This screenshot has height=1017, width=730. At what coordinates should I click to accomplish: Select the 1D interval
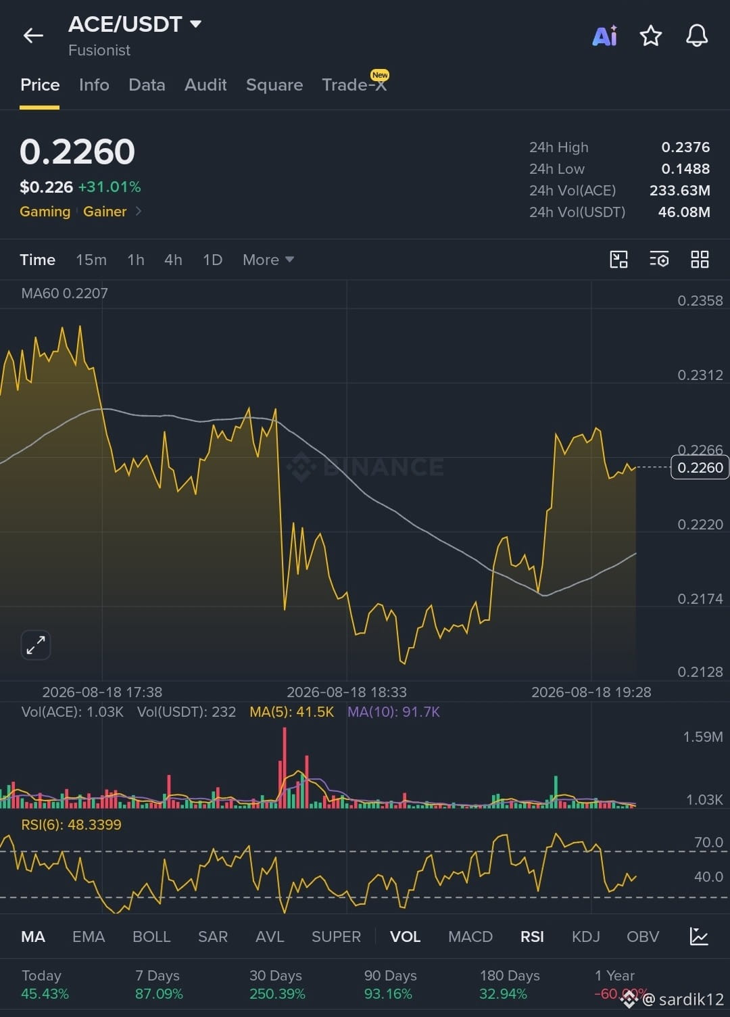(x=212, y=260)
